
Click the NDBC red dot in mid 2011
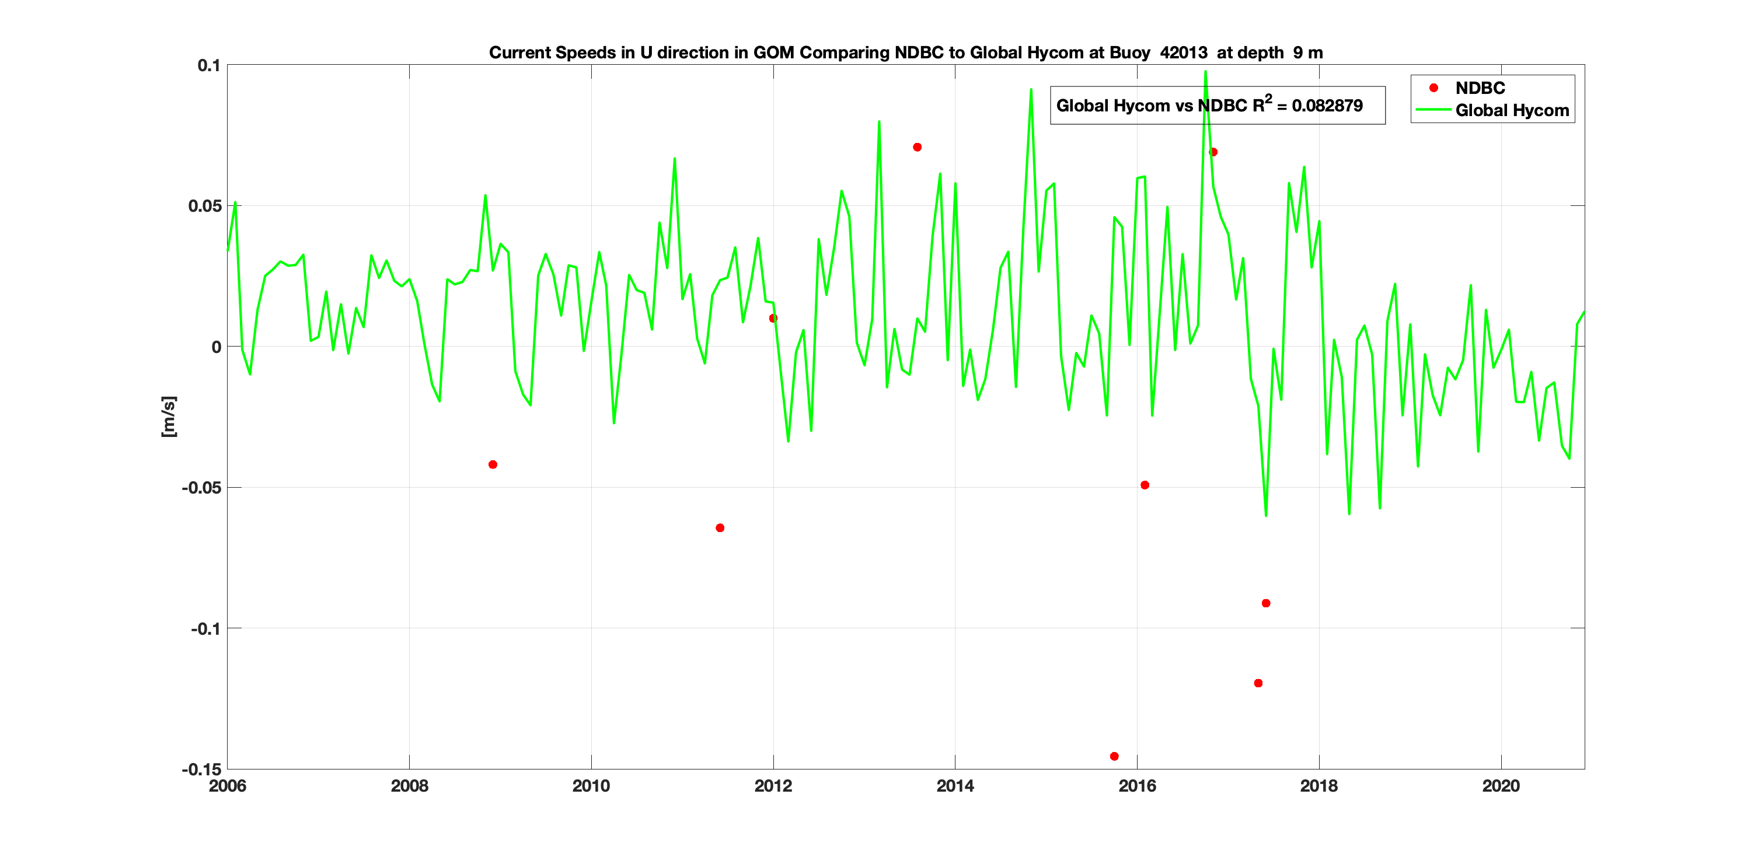(x=720, y=528)
